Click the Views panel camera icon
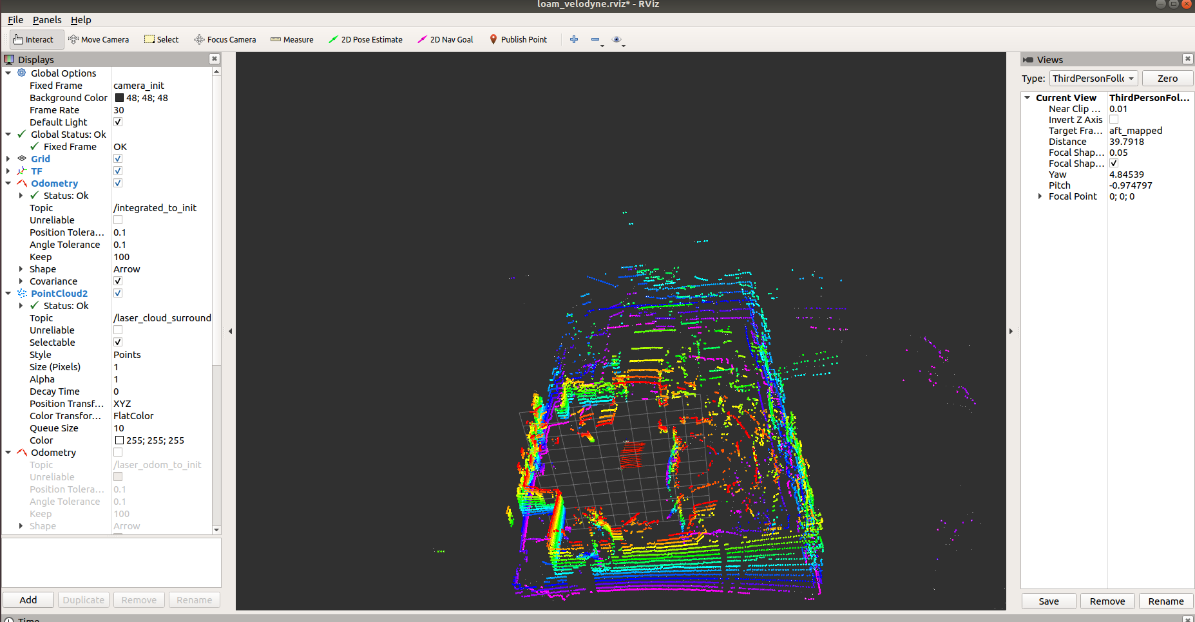 pyautogui.click(x=1028, y=59)
